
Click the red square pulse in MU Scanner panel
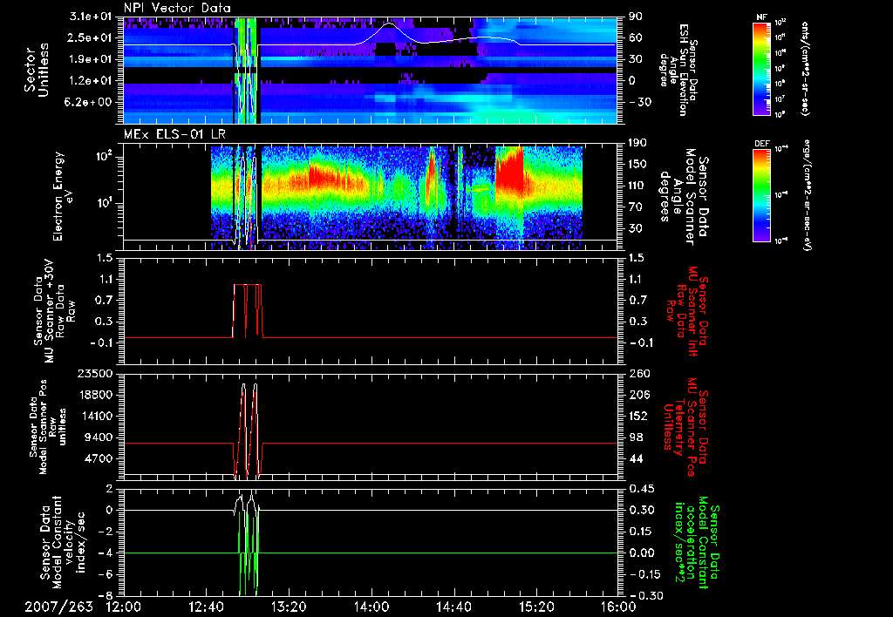248,311
